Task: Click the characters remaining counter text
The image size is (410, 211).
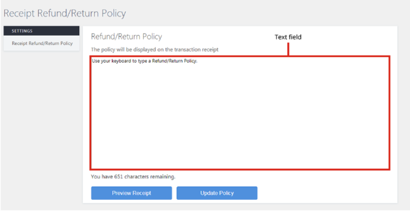Action: click(x=133, y=176)
